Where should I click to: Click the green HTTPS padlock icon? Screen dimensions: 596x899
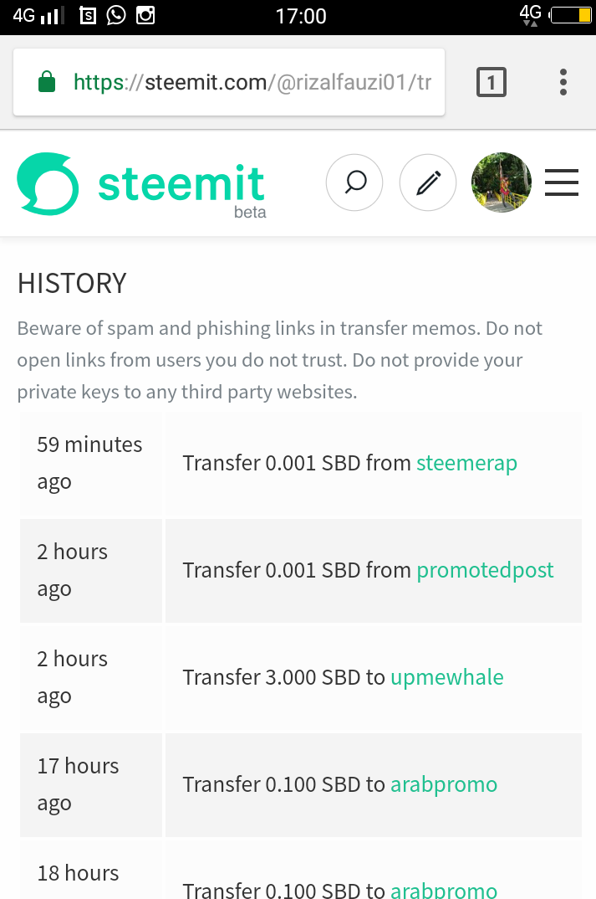45,81
